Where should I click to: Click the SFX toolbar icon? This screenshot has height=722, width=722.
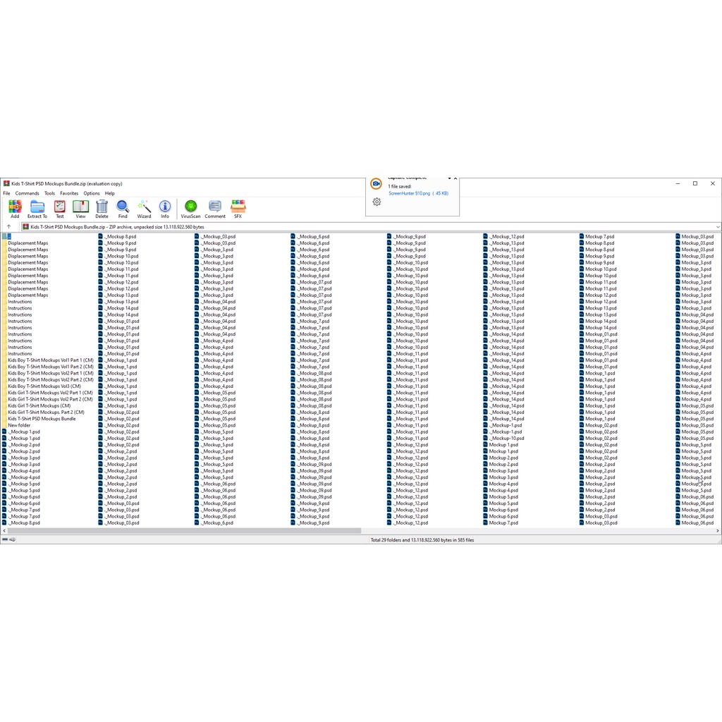tap(238, 208)
